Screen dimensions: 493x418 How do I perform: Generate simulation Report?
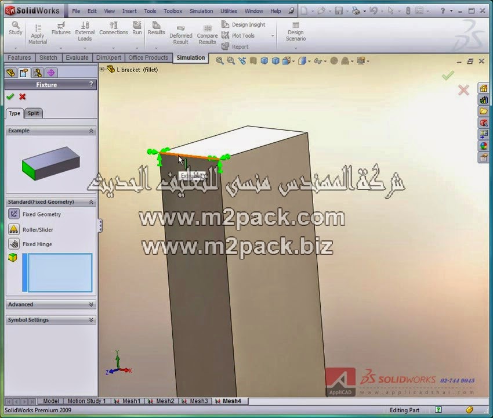235,46
